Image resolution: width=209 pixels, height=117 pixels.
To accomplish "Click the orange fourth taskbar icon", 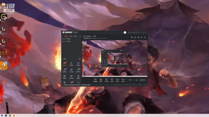I will point(14,115).
